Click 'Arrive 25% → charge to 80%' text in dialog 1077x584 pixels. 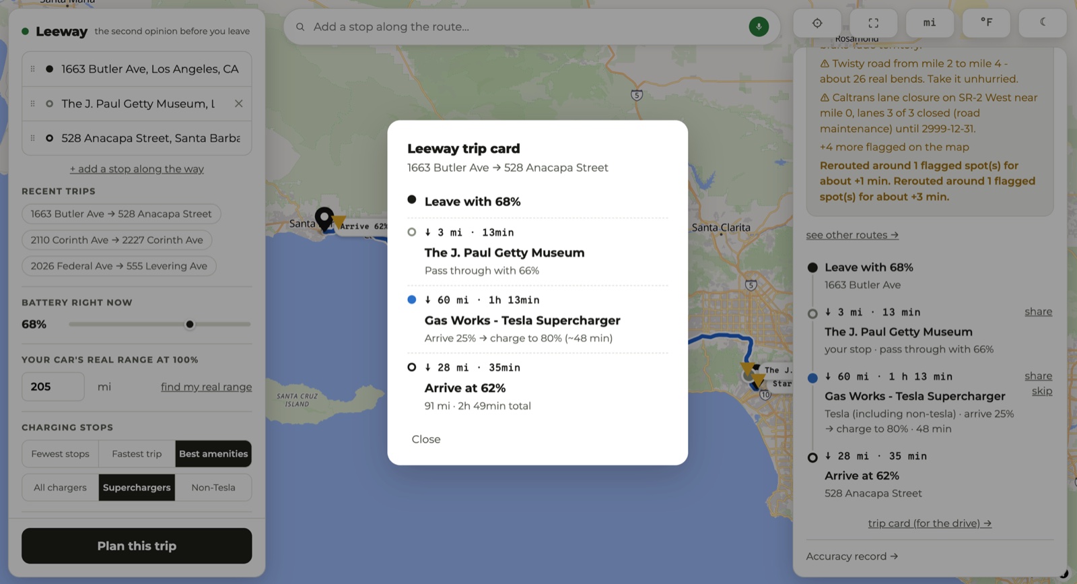click(518, 338)
